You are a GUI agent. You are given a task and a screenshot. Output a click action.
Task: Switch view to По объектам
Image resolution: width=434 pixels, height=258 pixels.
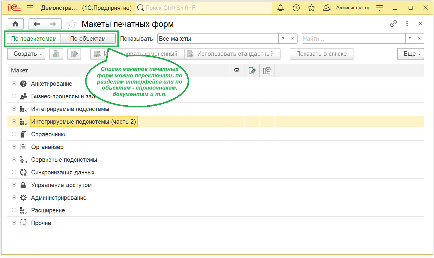(88, 39)
